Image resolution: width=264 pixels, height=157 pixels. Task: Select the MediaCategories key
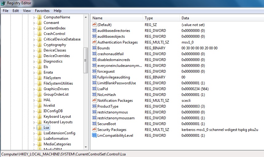pyautogui.click(x=57, y=144)
